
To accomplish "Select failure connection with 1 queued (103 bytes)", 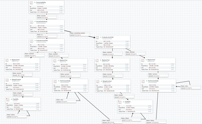I will tap(156, 122).
